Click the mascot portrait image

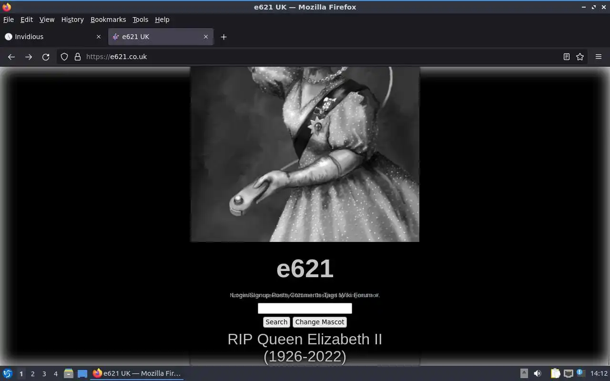click(x=305, y=154)
